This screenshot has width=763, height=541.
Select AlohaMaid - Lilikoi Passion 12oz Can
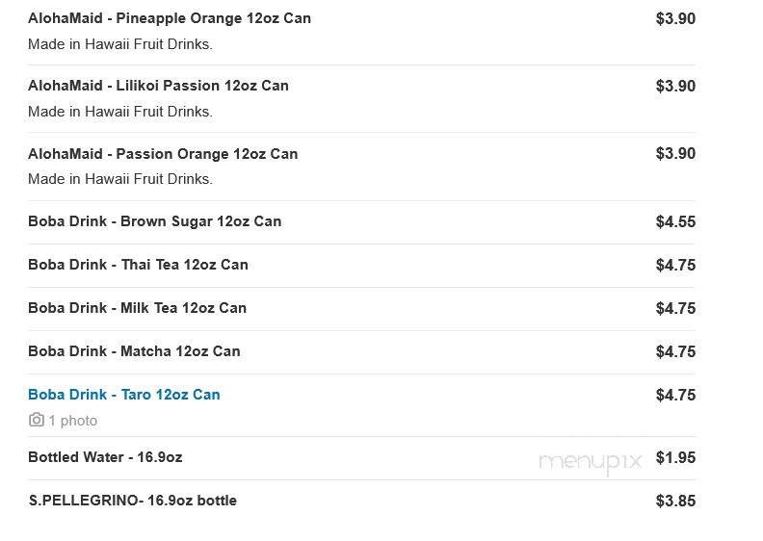click(x=158, y=86)
